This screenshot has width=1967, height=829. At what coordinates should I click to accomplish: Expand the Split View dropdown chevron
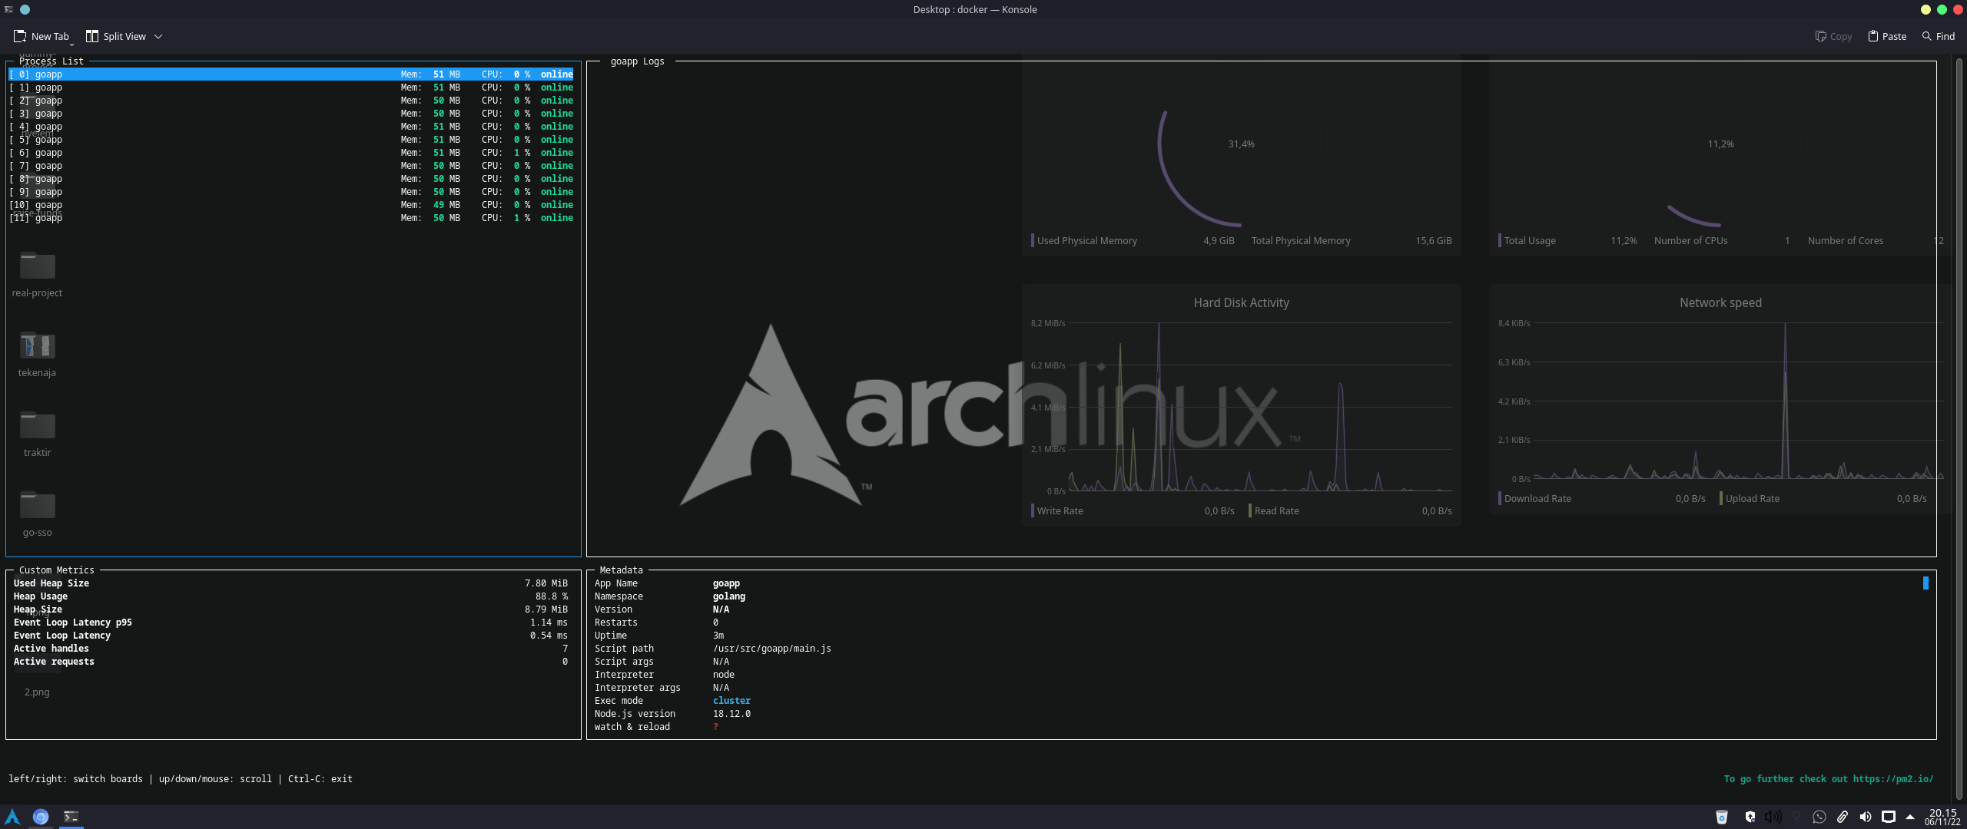pos(158,36)
